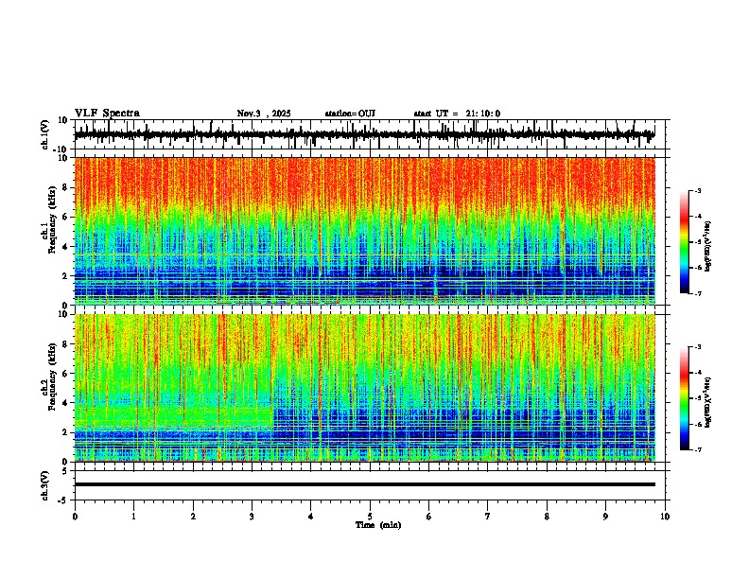The image size is (749, 579).
Task: Click the ch.1 voltage waveform trace
Action: point(364,134)
